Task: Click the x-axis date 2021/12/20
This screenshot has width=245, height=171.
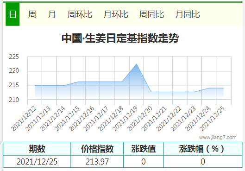Action: (x=140, y=119)
